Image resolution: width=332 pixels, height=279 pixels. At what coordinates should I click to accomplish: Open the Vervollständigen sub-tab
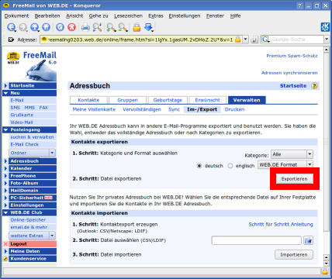tap(142, 109)
